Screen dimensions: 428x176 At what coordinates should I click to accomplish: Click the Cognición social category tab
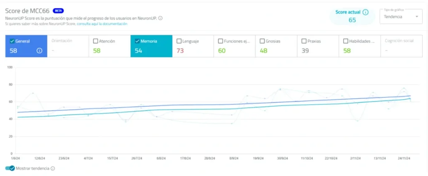coord(401,46)
